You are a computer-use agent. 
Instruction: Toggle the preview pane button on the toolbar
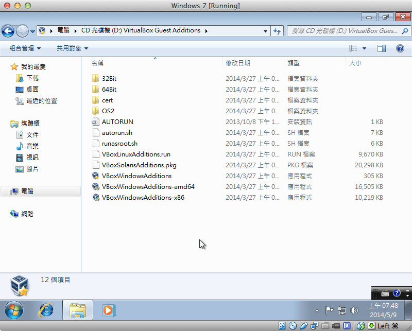pos(381,48)
